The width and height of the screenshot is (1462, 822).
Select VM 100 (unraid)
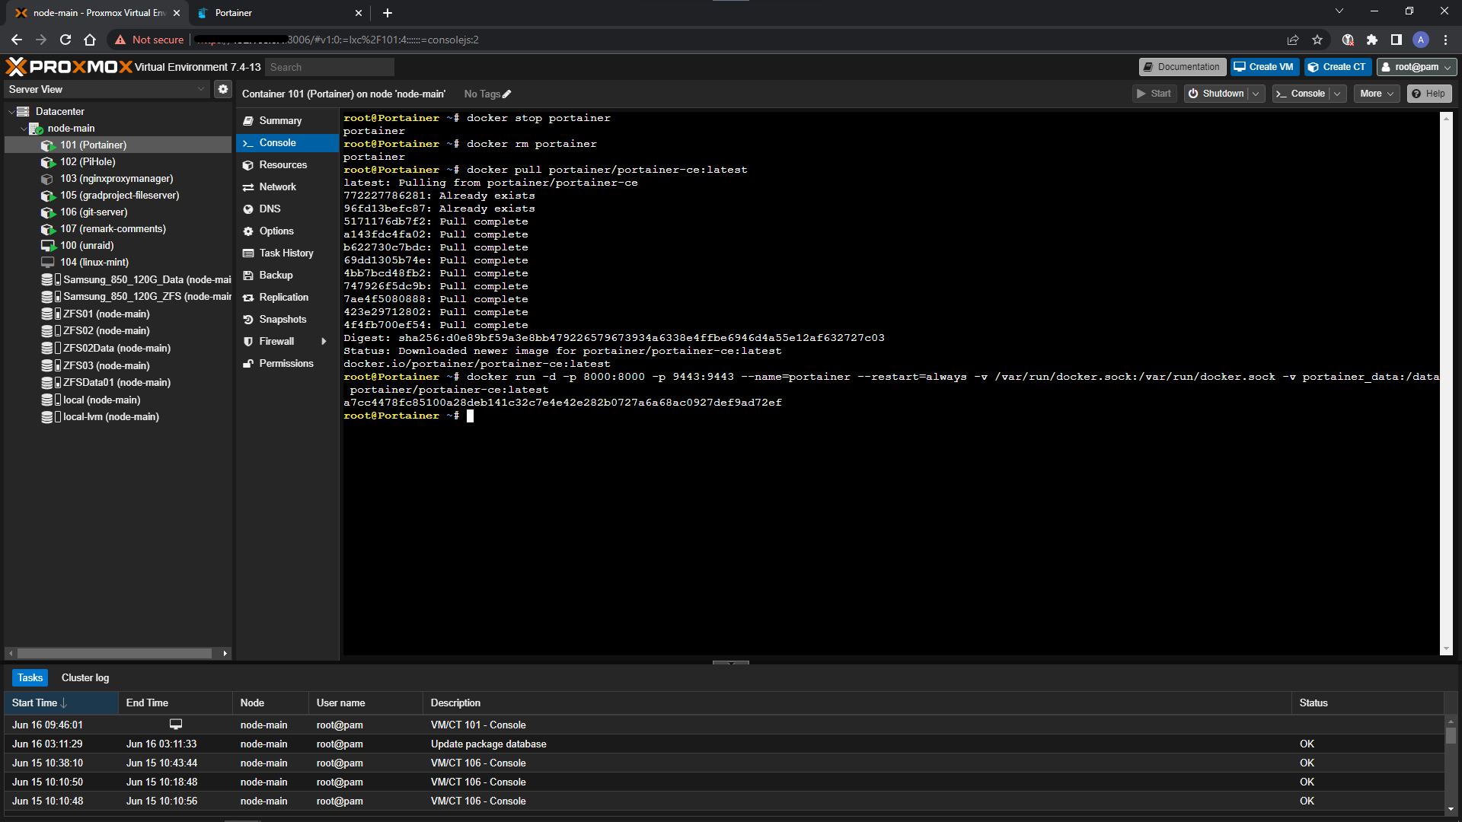click(x=87, y=245)
